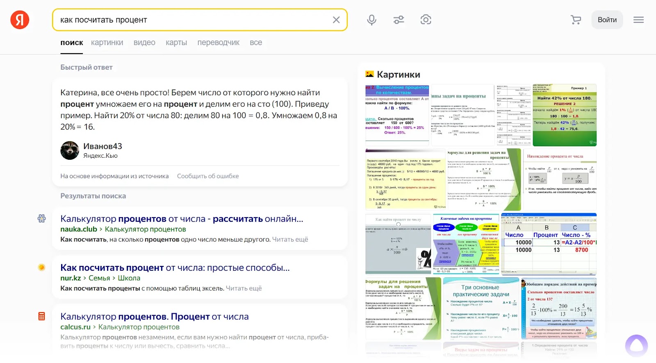Open the 'Семья' breadcrumb of nur.kz
Viewport: 656px width, 363px height.
[x=99, y=278]
